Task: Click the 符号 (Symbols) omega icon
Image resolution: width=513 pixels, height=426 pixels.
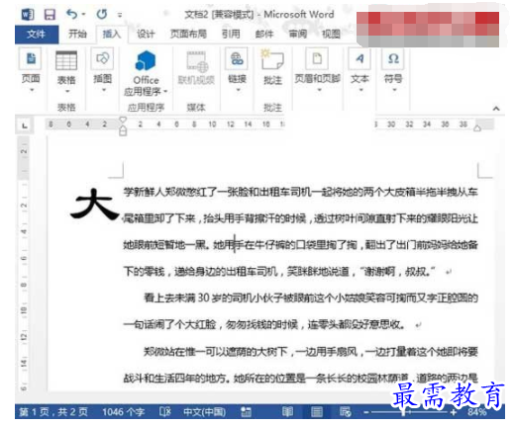Action: (x=393, y=58)
